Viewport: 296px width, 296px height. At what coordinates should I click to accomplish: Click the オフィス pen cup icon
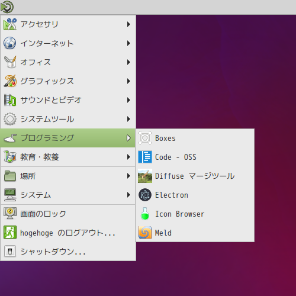(10, 62)
